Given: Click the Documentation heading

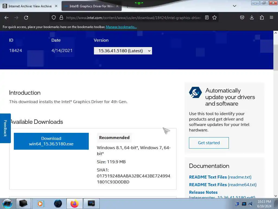Looking at the screenshot, I should click(x=209, y=166).
